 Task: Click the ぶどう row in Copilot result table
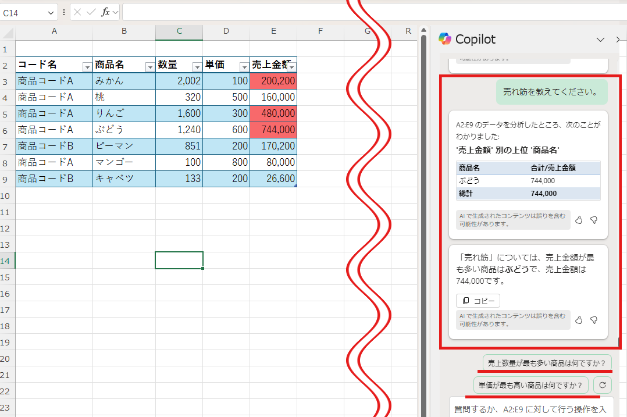[x=528, y=181]
